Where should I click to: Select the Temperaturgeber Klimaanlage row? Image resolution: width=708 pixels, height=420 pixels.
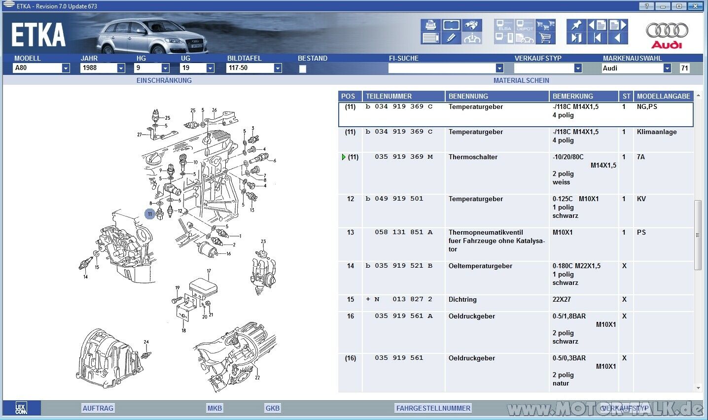pos(516,140)
